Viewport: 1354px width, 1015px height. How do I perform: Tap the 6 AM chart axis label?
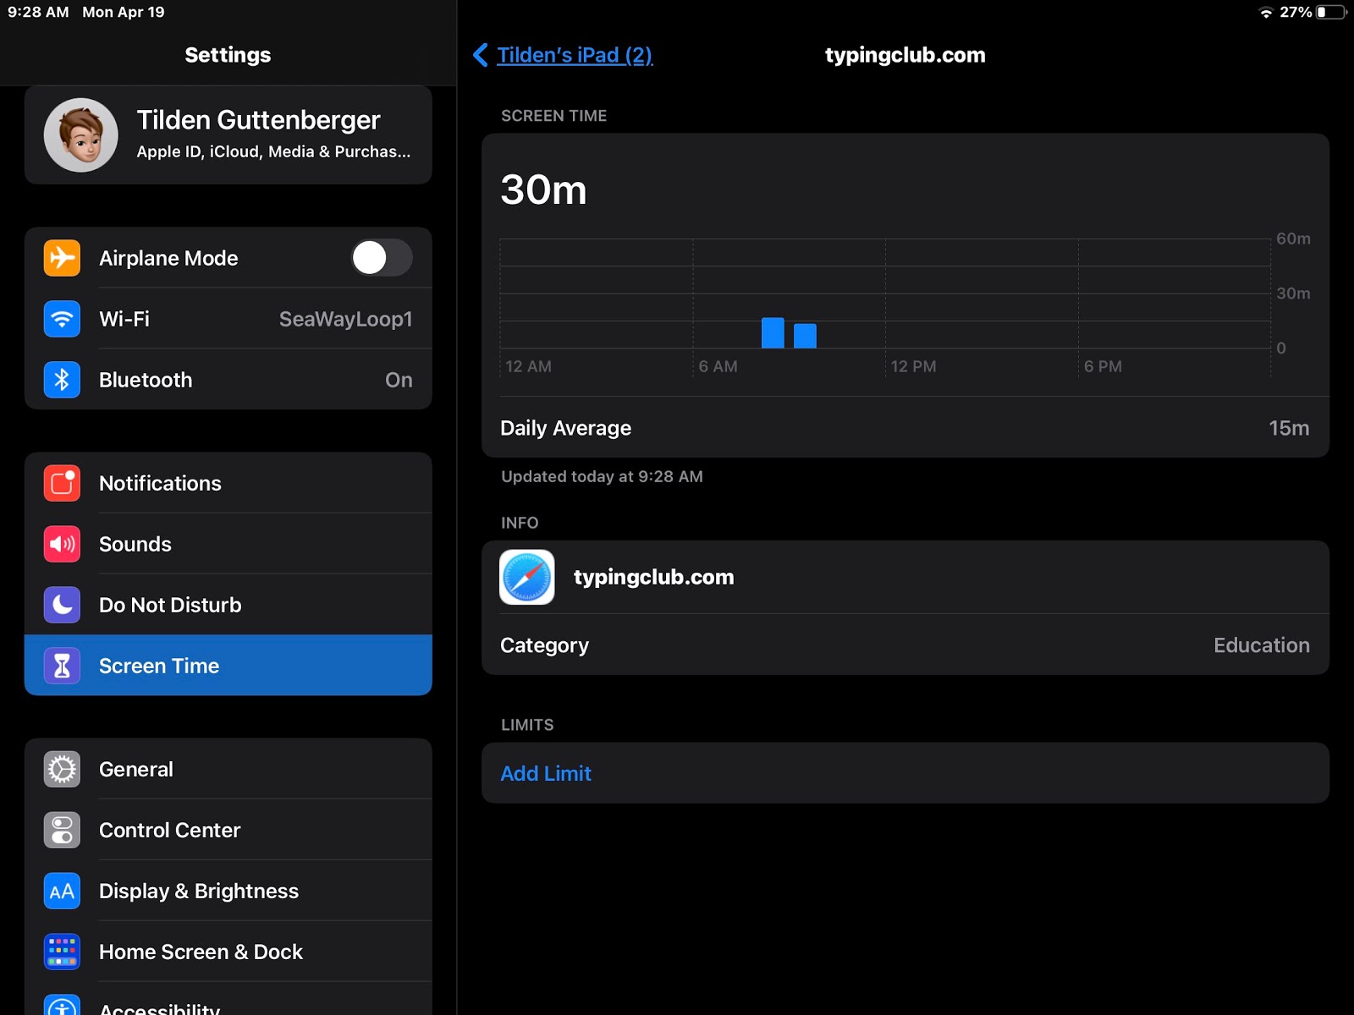[718, 366]
